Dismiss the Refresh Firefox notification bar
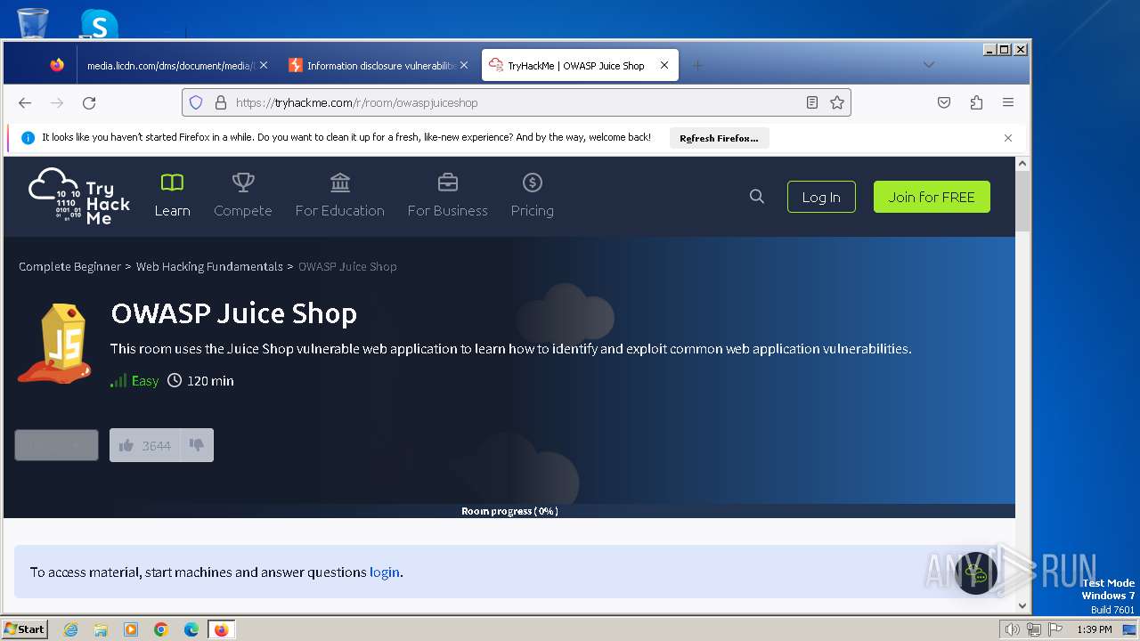The height and width of the screenshot is (641, 1140). [x=1008, y=138]
